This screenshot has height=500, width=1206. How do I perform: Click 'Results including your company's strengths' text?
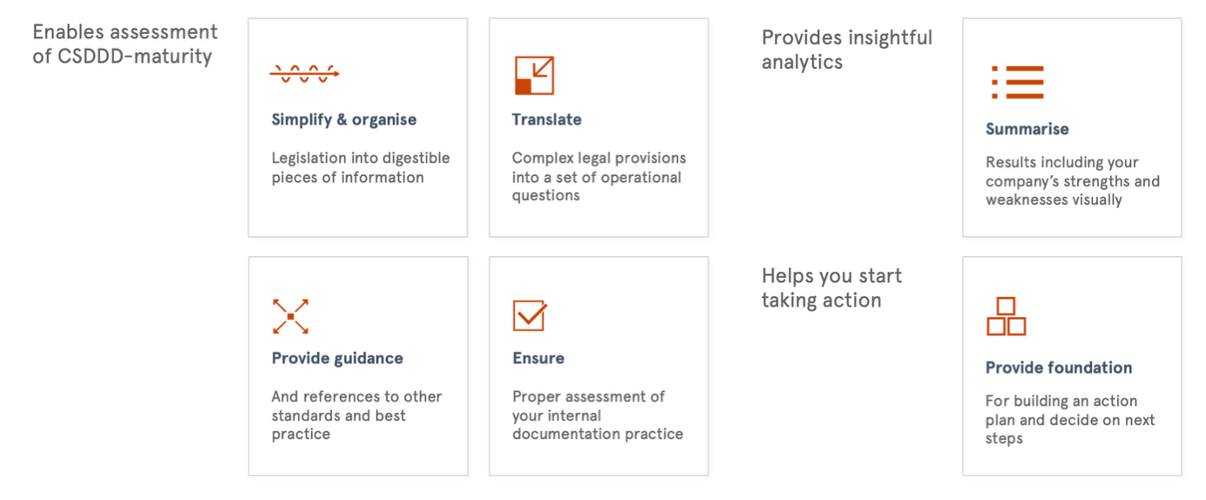coord(1073,181)
